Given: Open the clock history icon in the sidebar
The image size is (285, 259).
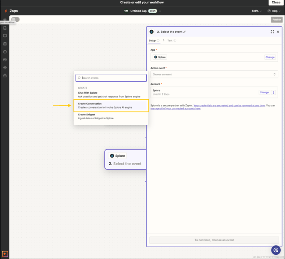Looking at the screenshot, I should point(5,52).
